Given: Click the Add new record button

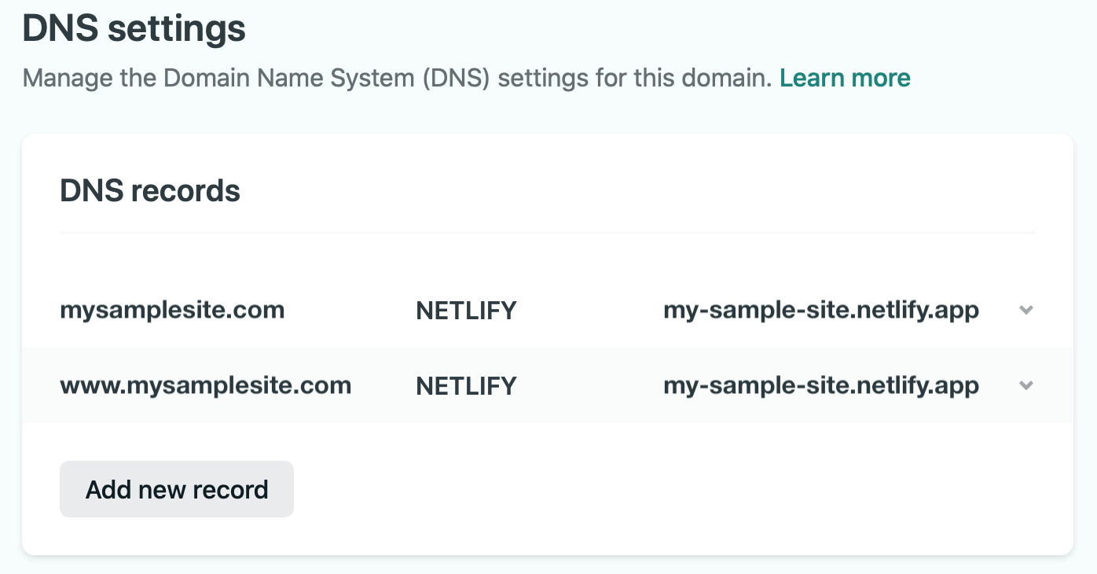Looking at the screenshot, I should [177, 489].
